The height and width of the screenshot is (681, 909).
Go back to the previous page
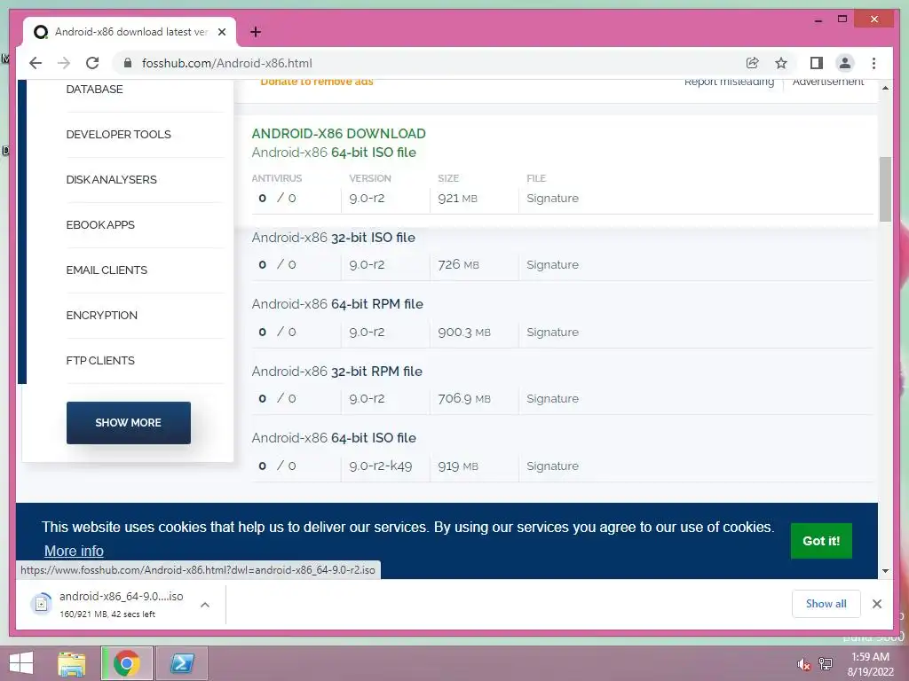(x=36, y=63)
